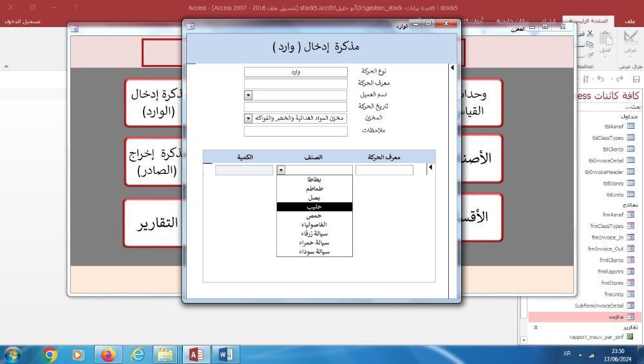Image resolution: width=644 pixels, height=364 pixels.
Task: Open the tblUnits table icon
Action: [x=630, y=195]
